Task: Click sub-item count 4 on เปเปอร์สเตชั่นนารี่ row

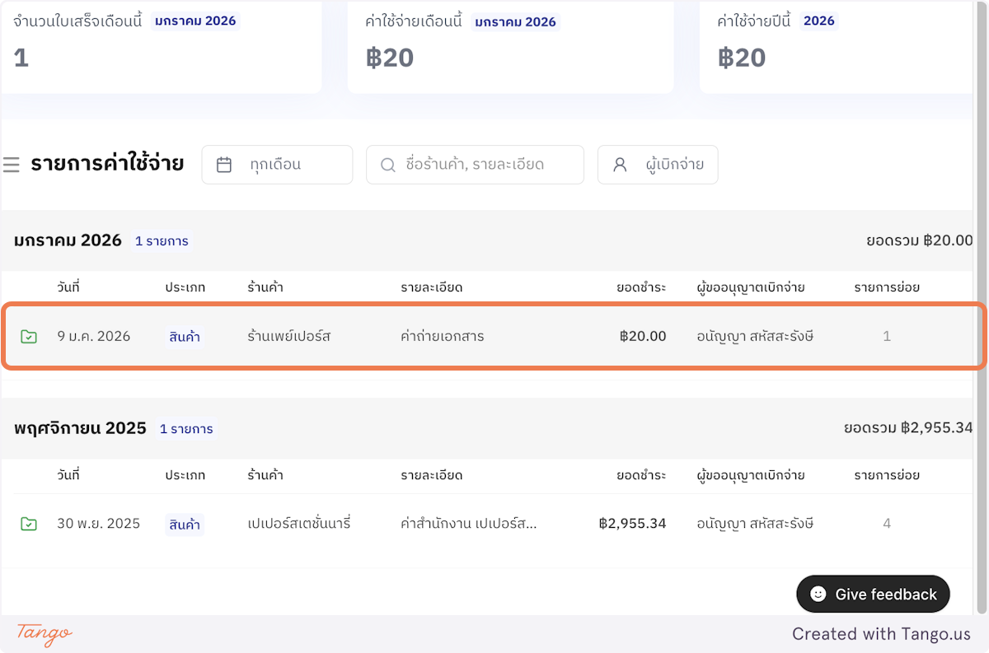Action: tap(887, 524)
